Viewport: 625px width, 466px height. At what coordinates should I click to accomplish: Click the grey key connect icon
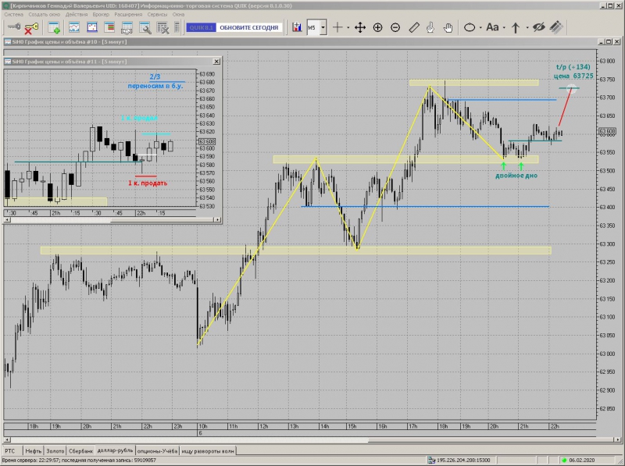14,27
